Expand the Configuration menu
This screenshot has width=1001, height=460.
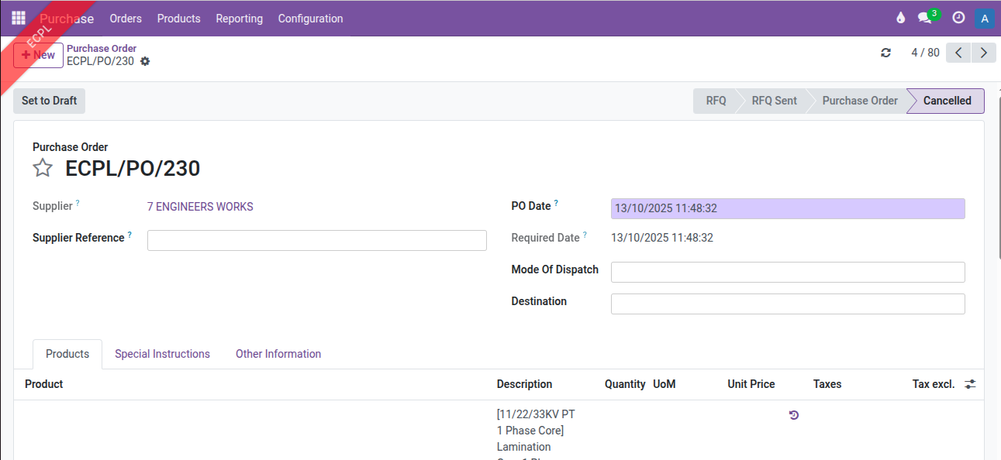point(310,19)
